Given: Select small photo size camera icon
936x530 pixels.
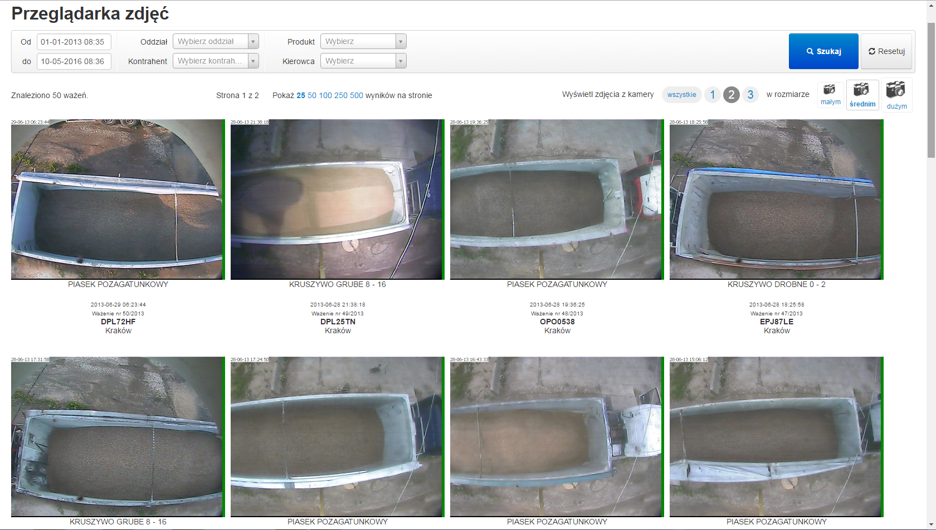Looking at the screenshot, I should click(x=830, y=94).
